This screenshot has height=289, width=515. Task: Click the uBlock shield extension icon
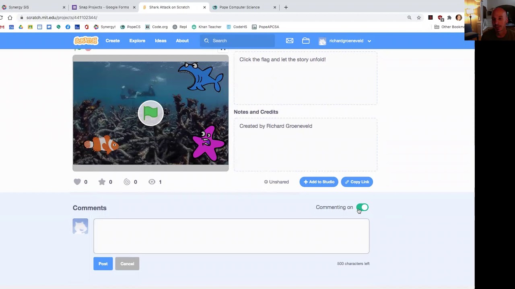(440, 18)
